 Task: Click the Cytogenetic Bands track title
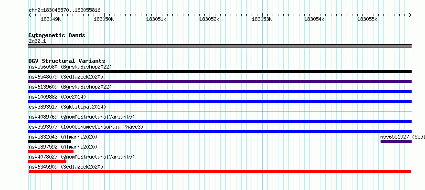coord(57,35)
